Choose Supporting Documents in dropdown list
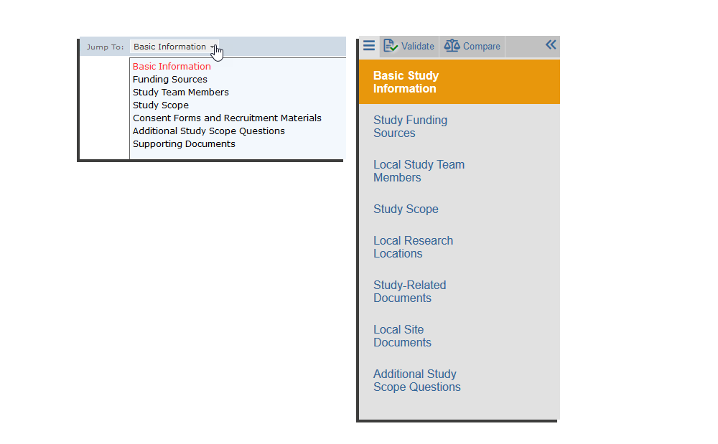The image size is (718, 444). pos(184,143)
